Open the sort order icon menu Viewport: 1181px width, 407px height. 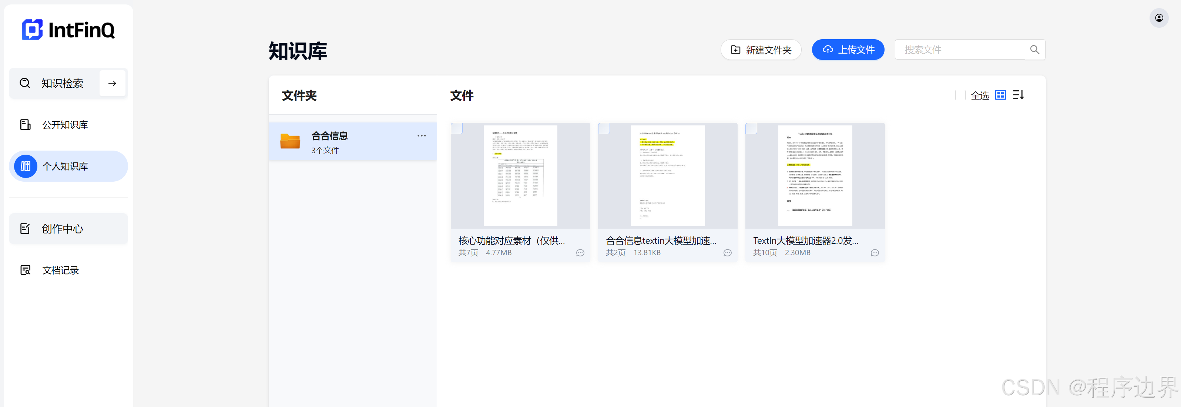1018,95
